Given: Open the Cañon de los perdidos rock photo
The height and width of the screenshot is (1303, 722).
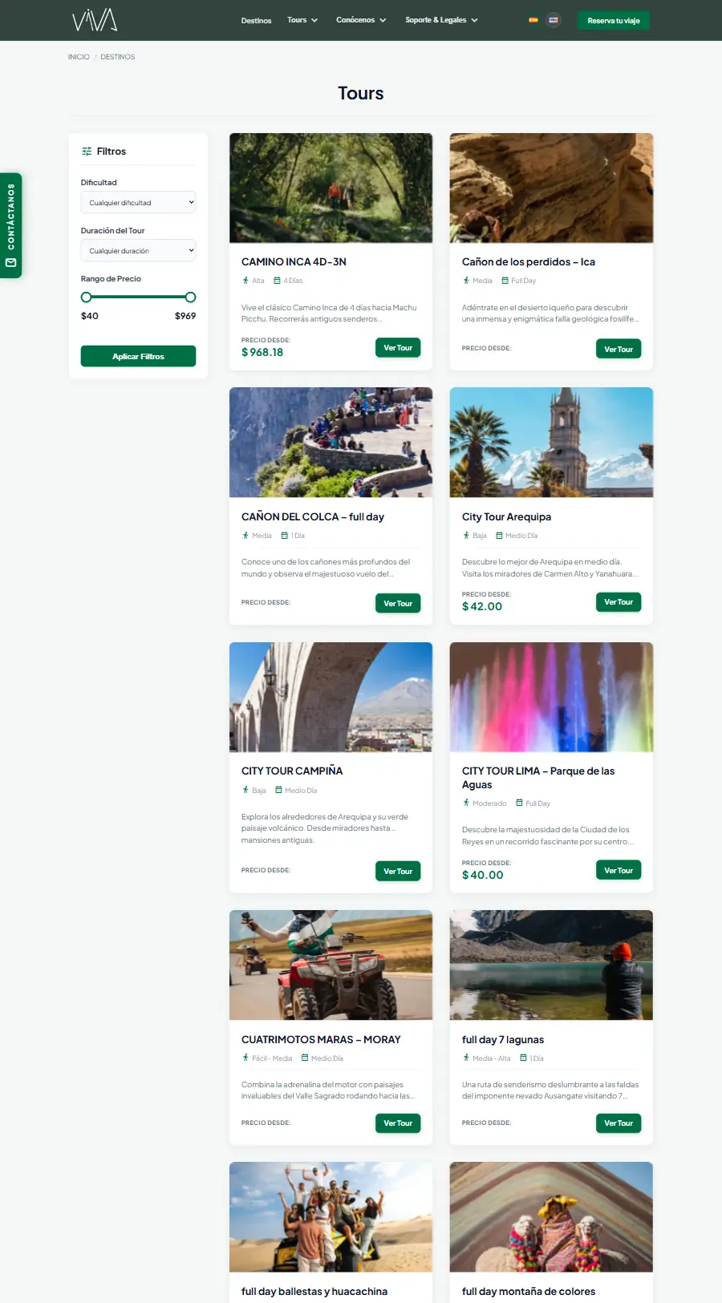Looking at the screenshot, I should click(551, 188).
